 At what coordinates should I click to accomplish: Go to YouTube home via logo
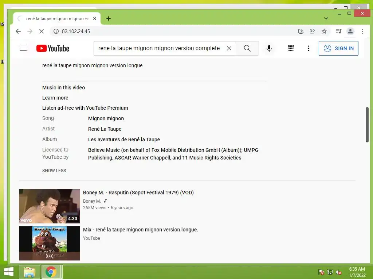(53, 48)
